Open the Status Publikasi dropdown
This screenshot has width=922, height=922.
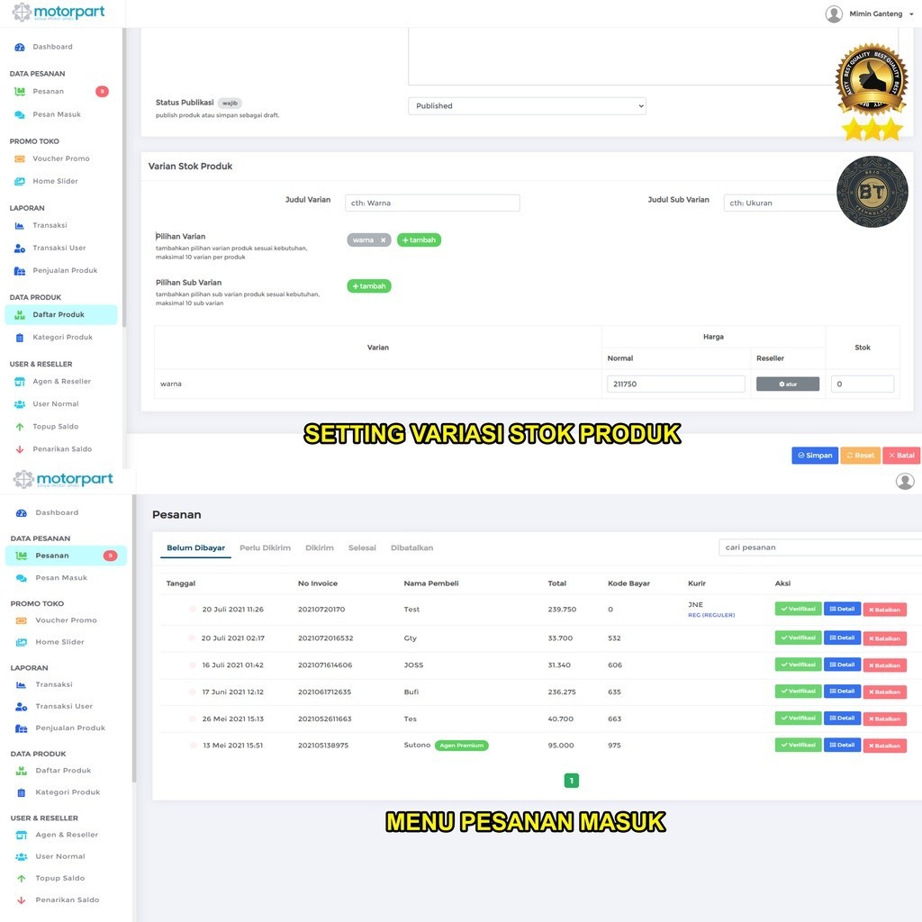tap(527, 106)
